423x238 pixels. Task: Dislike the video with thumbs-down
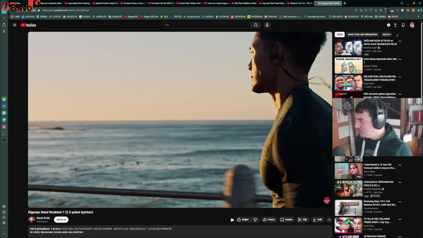coord(255,219)
